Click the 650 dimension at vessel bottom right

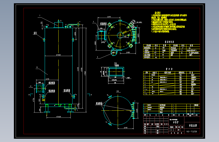point(78,106)
